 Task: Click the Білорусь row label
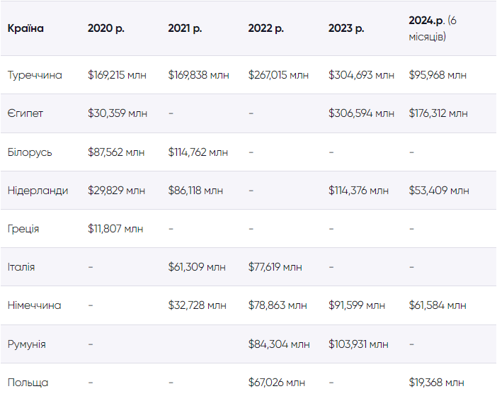pyautogui.click(x=30, y=152)
